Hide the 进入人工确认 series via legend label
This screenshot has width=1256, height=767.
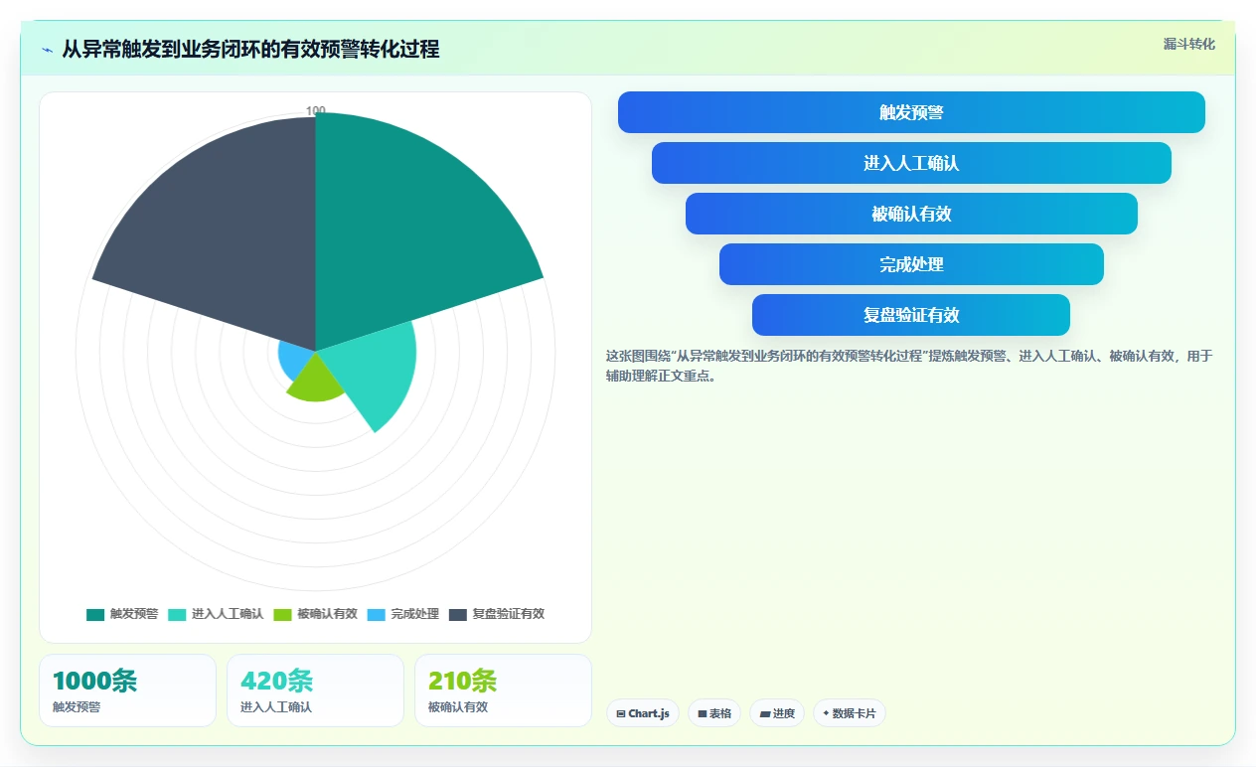[x=228, y=614]
